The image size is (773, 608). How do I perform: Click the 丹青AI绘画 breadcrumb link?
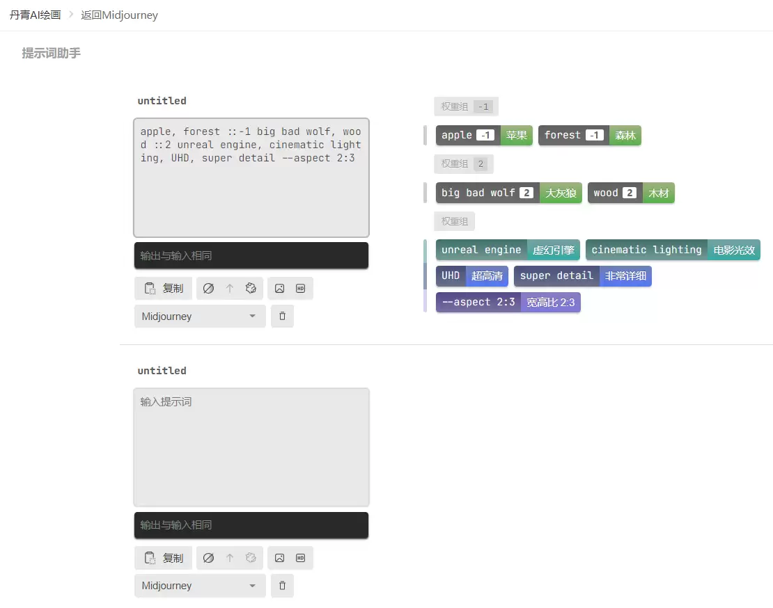point(35,15)
